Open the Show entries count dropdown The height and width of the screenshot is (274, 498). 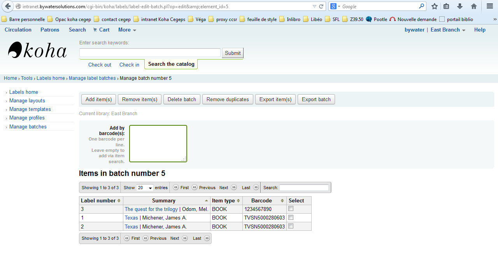pos(145,188)
